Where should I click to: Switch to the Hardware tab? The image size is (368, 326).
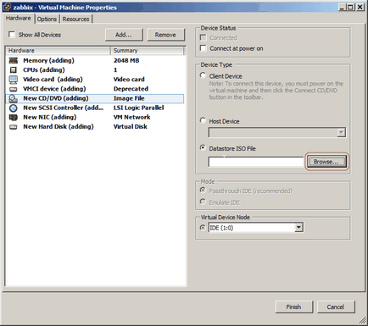click(19, 19)
